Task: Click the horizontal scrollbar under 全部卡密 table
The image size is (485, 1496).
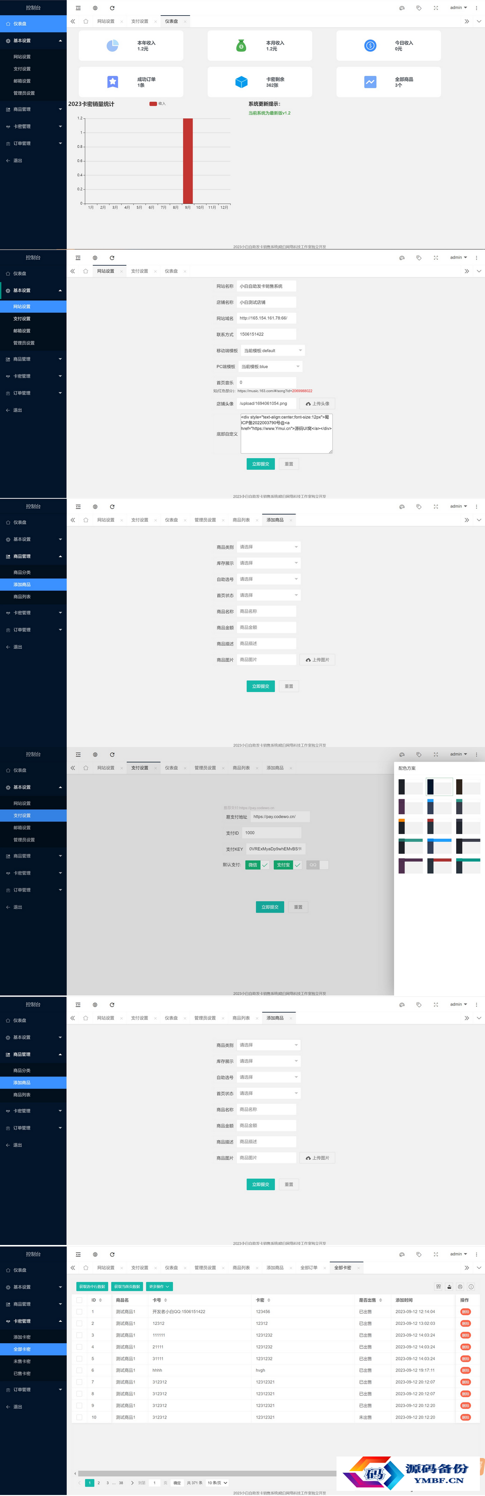Action: click(x=209, y=1473)
